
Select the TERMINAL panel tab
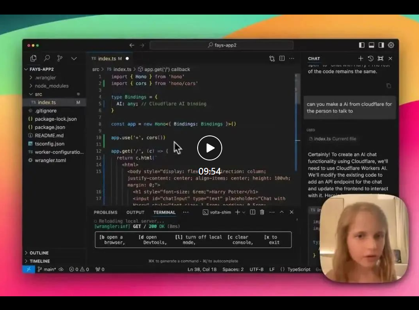(164, 212)
